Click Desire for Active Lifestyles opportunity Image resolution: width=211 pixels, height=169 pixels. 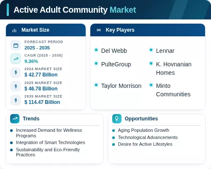coord(145,144)
